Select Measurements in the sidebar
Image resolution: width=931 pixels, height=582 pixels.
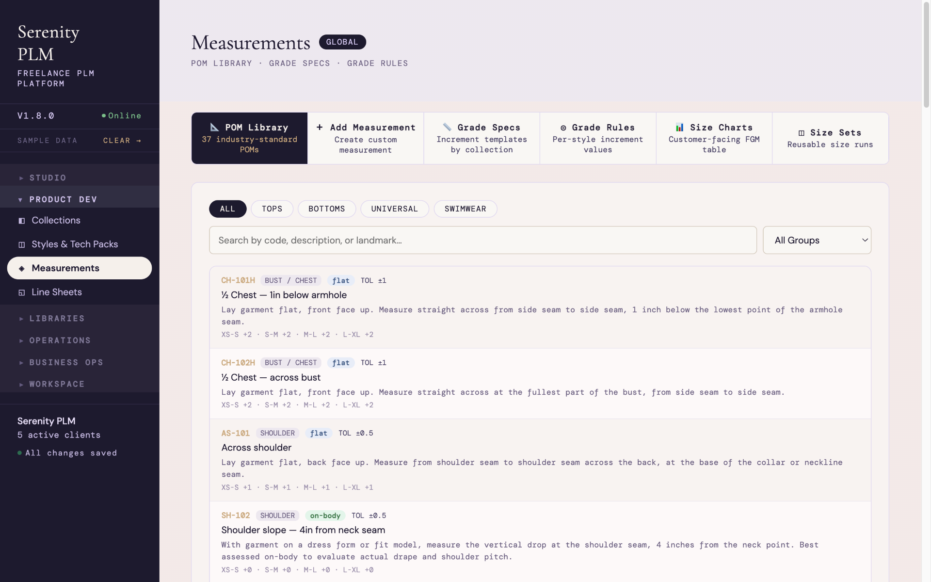[80, 268]
